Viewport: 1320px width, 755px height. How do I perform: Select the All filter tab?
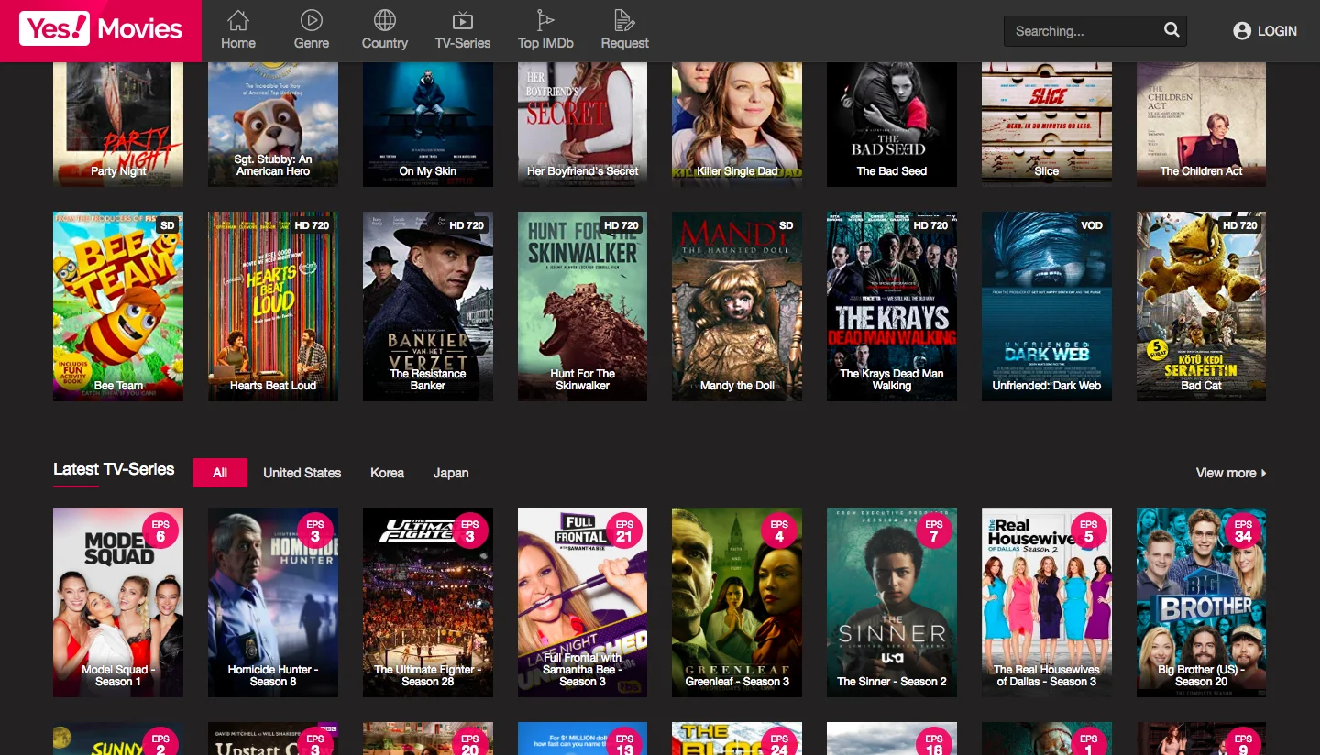(220, 473)
